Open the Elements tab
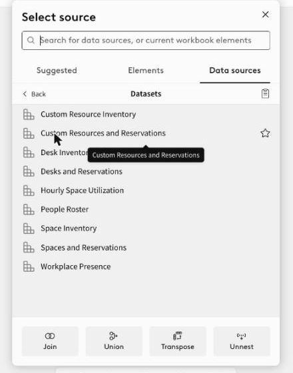Viewport: 293px width, 373px height. click(x=146, y=71)
